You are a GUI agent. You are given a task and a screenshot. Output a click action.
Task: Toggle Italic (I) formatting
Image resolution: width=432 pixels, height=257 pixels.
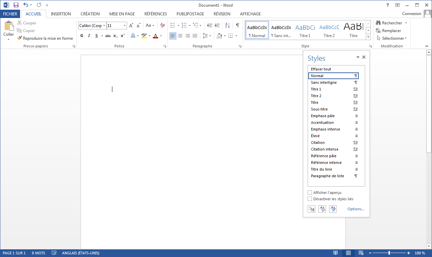pyautogui.click(x=89, y=36)
